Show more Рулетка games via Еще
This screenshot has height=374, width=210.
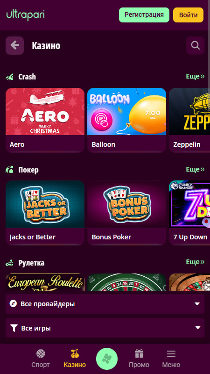point(195,262)
